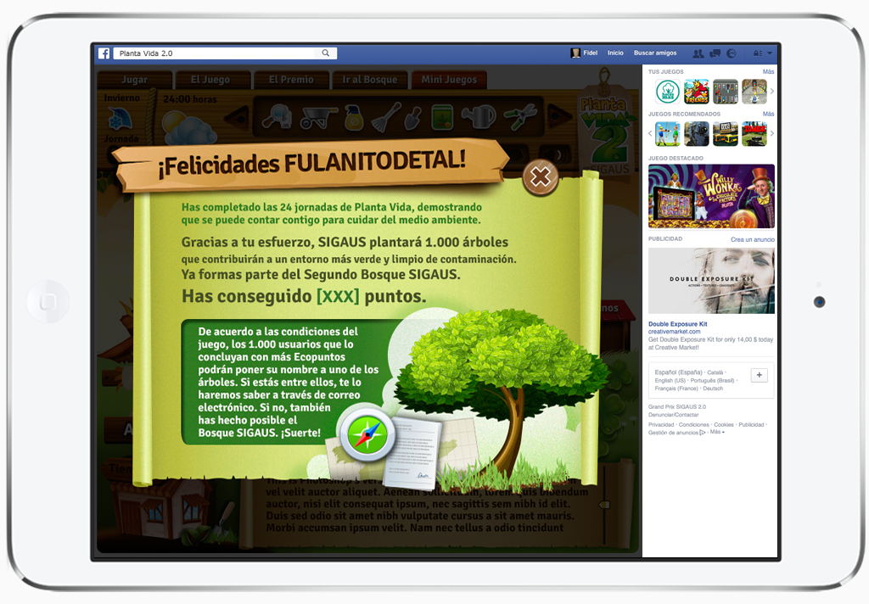The height and width of the screenshot is (604, 869).
Task: Show next games in Tus Juegos
Action: [x=771, y=91]
